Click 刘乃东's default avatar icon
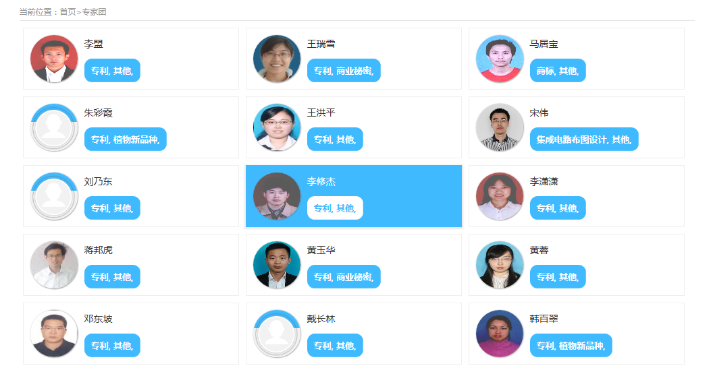Viewport: 711px width, 374px height. (54, 197)
